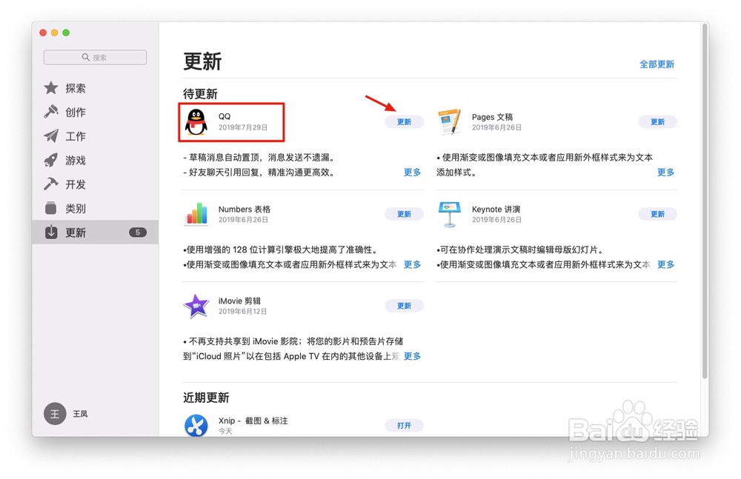Click the Numbers 表格 title text
The image size is (741, 479).
[x=245, y=209]
